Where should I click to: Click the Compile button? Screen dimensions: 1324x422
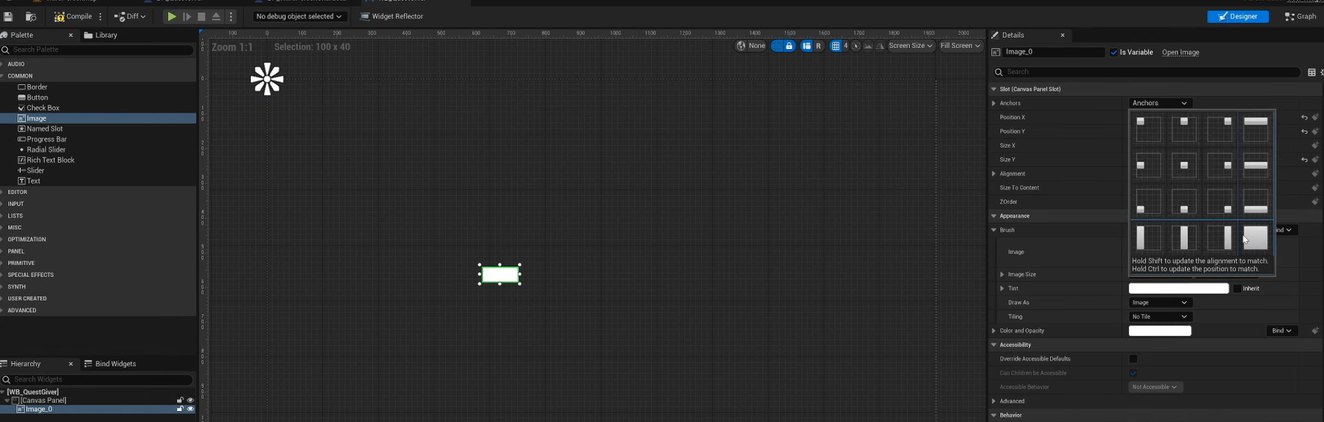pos(73,16)
